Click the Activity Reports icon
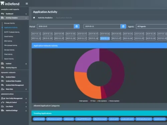The height and width of the screenshot is (125, 167). [x=2, y=68]
